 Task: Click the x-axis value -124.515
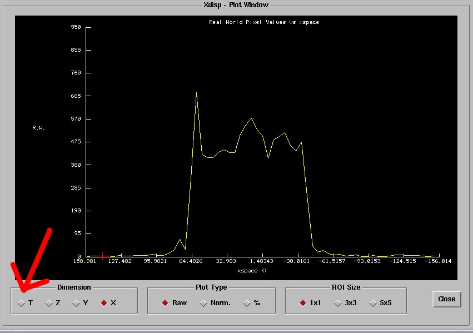(x=403, y=261)
